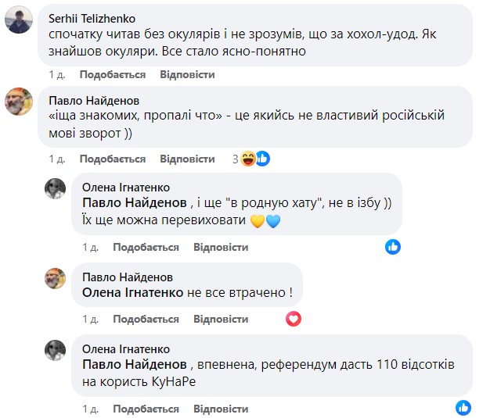This screenshot has width=501, height=418.
Task: Click Олена Ігнатенко's avatar on first reply
Action: click(x=55, y=188)
